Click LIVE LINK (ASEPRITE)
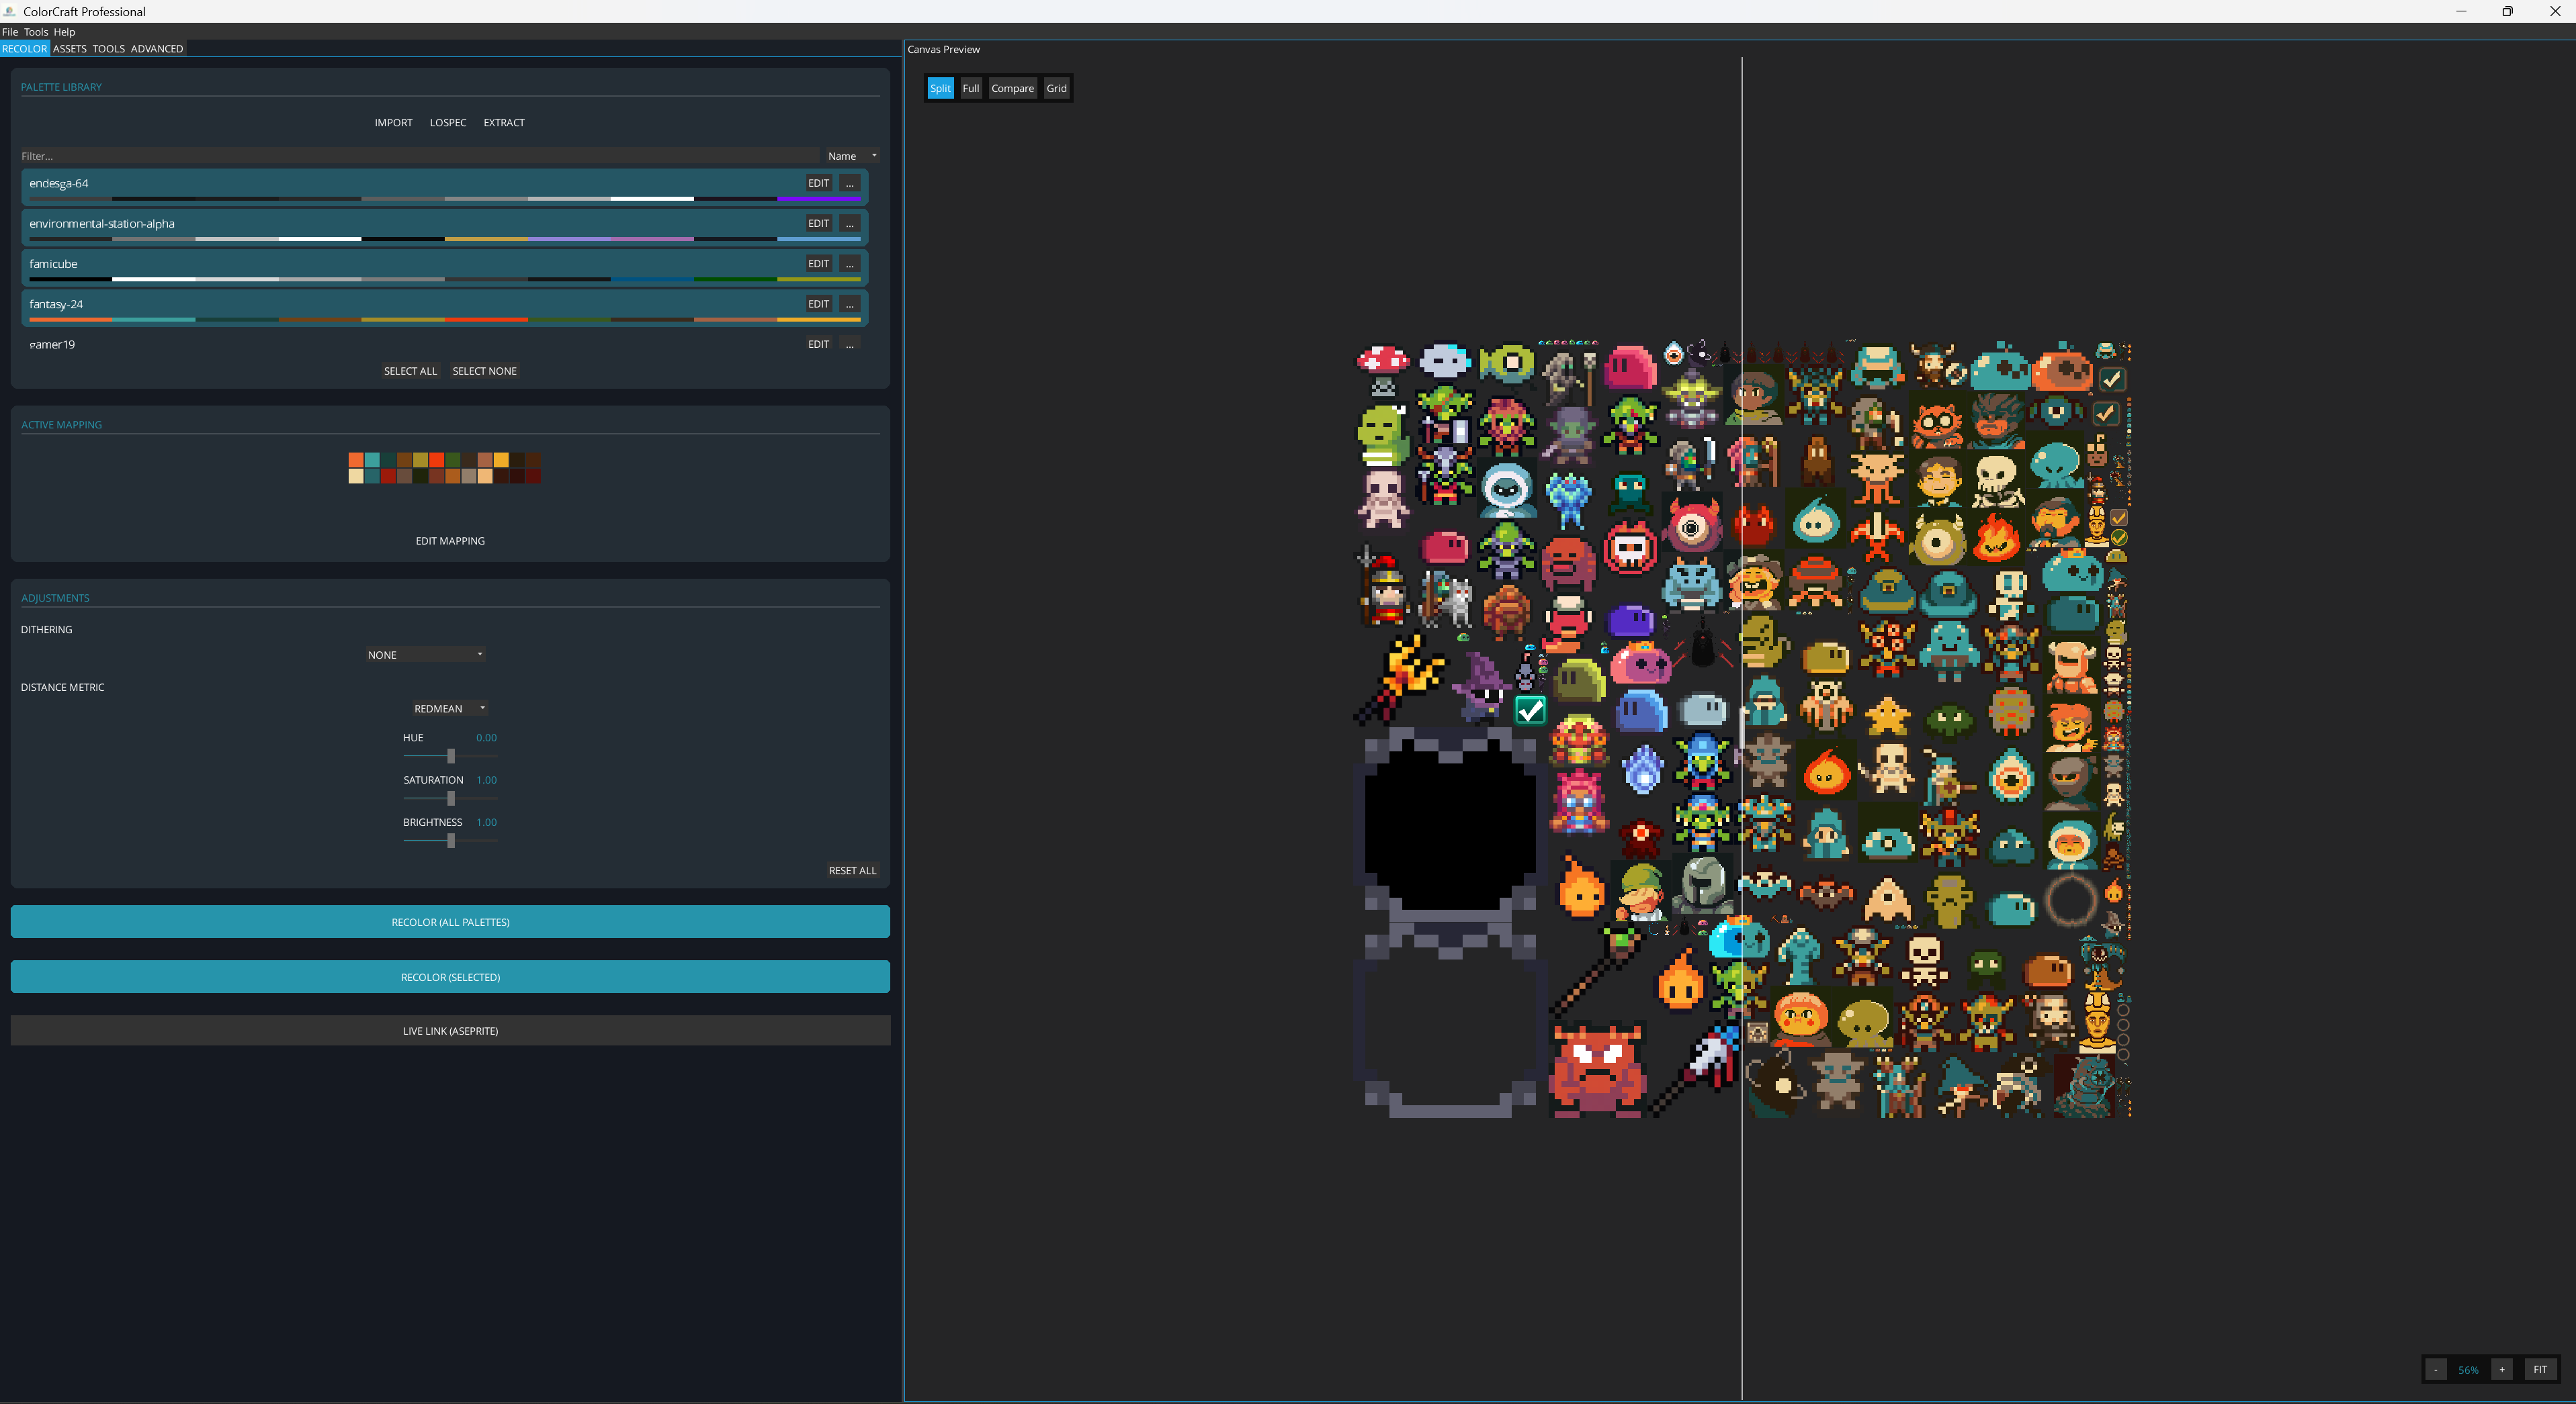This screenshot has height=1404, width=2576. pyautogui.click(x=450, y=1030)
